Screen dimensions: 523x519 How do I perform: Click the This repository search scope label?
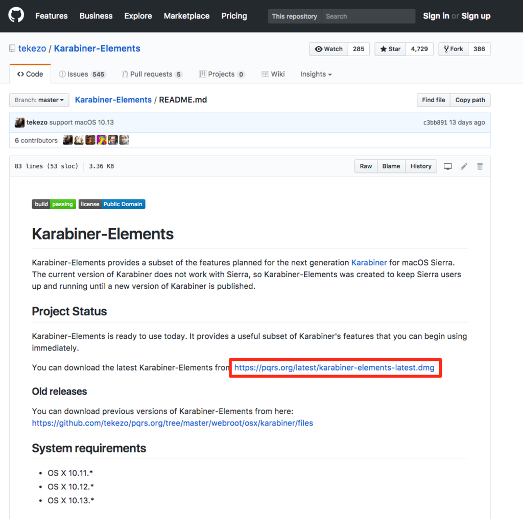pos(295,16)
